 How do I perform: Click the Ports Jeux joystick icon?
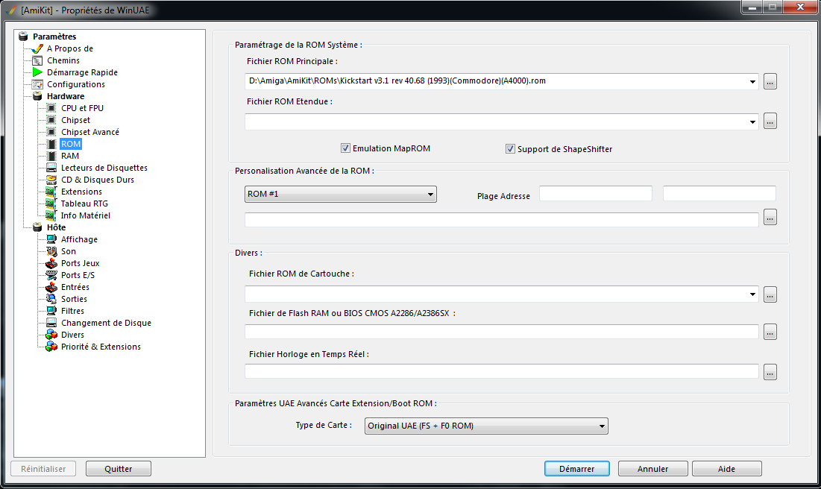point(51,263)
